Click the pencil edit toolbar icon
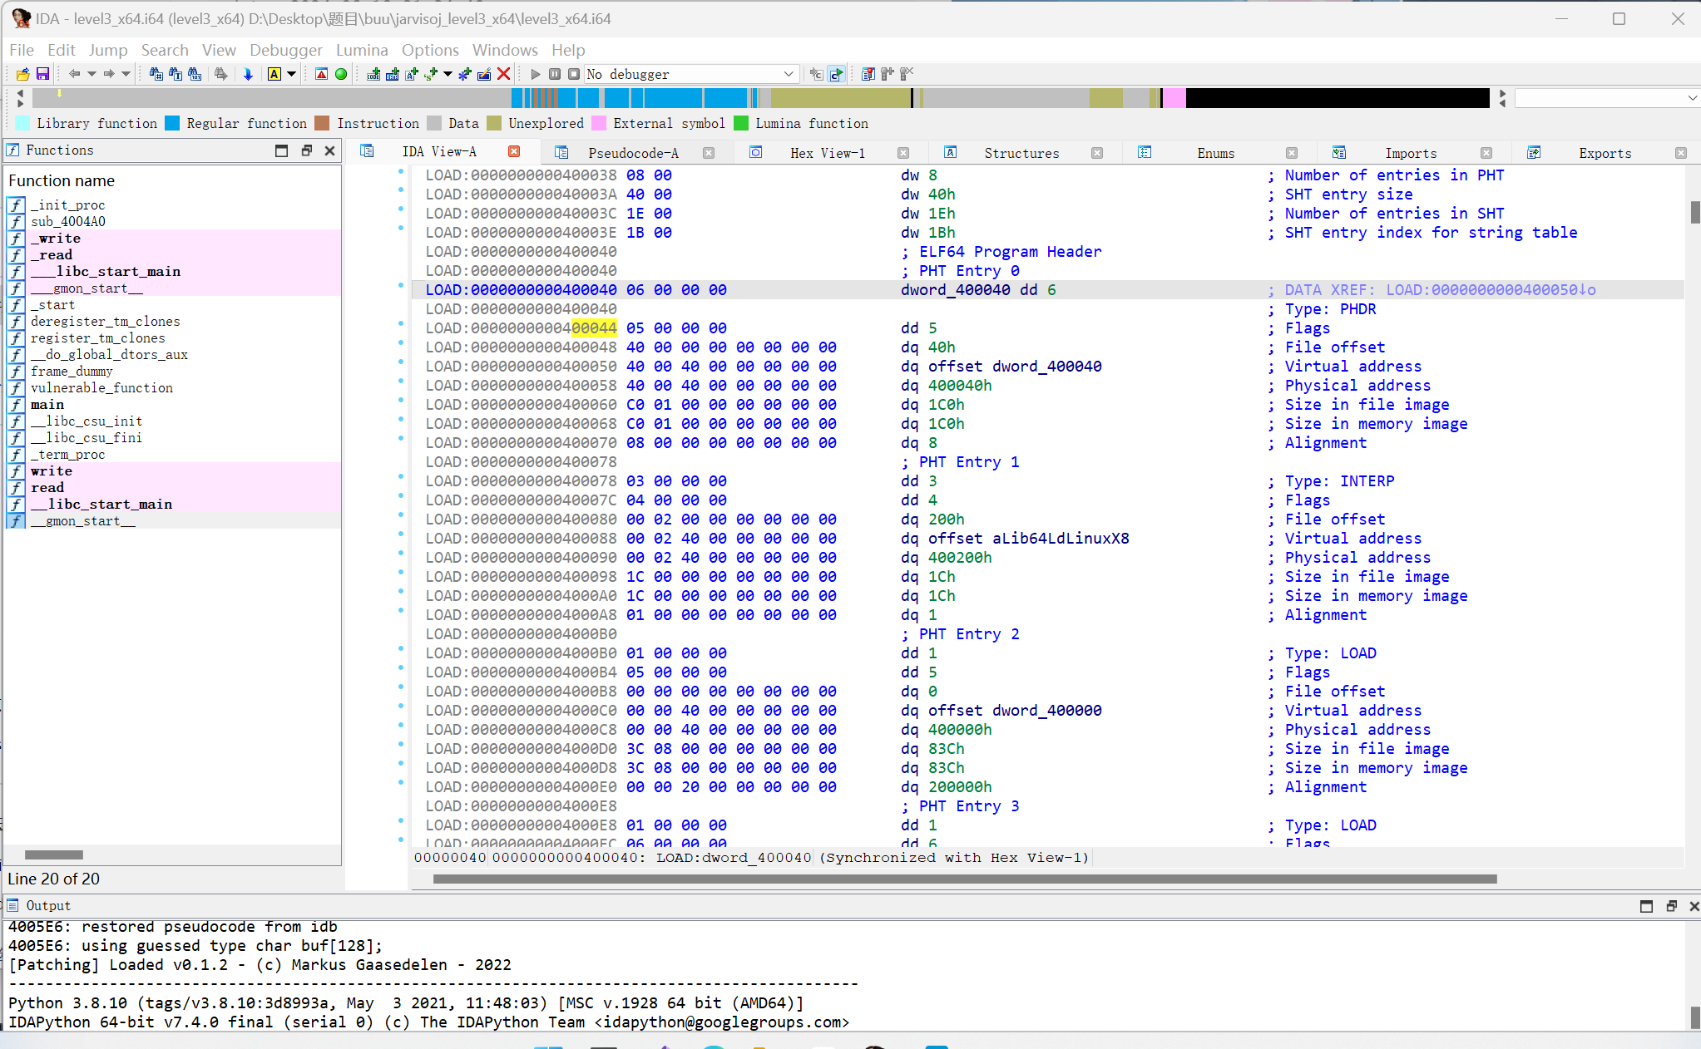The width and height of the screenshot is (1701, 1049). point(484,74)
